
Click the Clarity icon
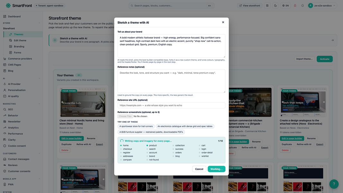click(x=5, y=140)
